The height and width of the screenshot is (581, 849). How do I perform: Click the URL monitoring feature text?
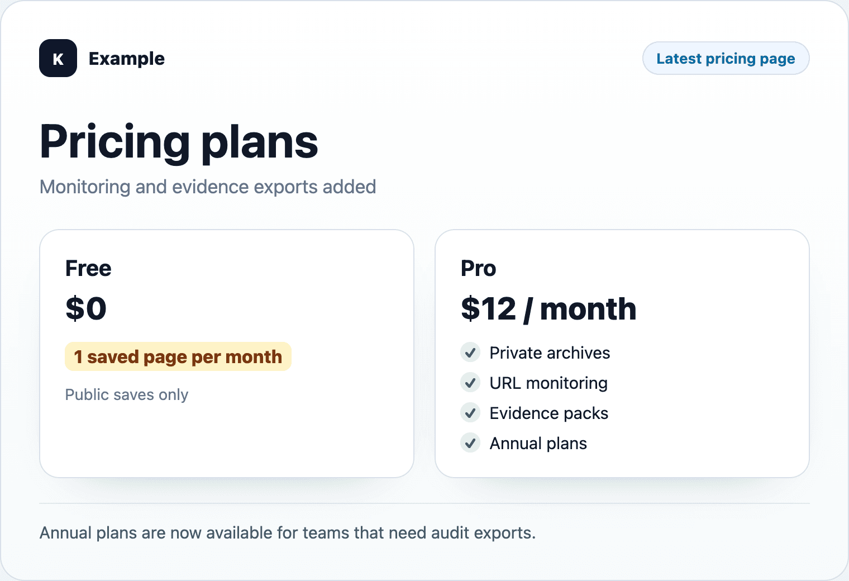coord(548,383)
